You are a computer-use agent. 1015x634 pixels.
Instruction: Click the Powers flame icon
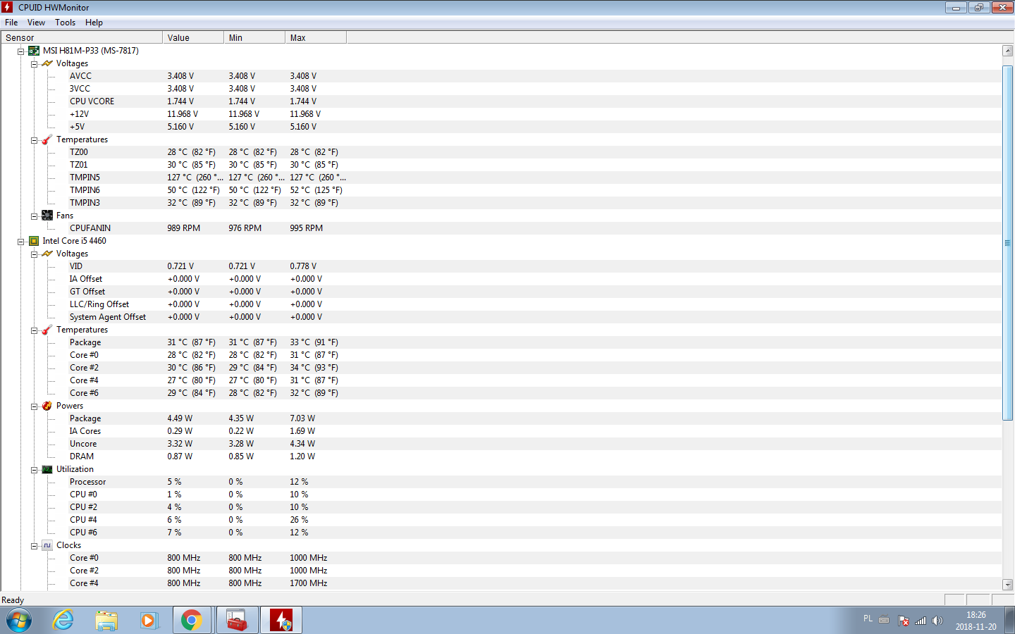[47, 406]
